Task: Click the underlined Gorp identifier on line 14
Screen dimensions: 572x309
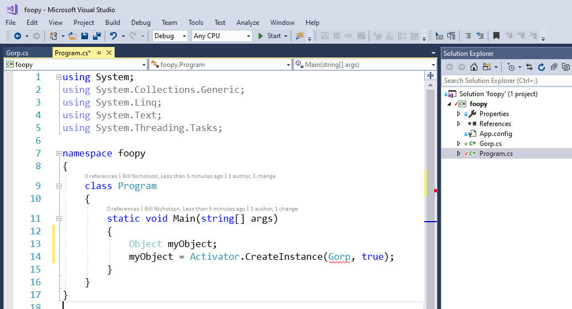Action: (x=339, y=256)
